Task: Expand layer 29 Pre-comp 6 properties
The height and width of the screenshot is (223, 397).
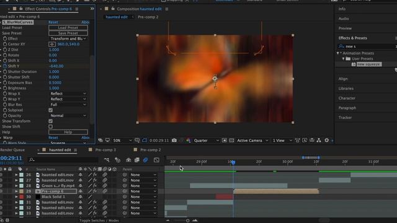Action: [x=17, y=191]
